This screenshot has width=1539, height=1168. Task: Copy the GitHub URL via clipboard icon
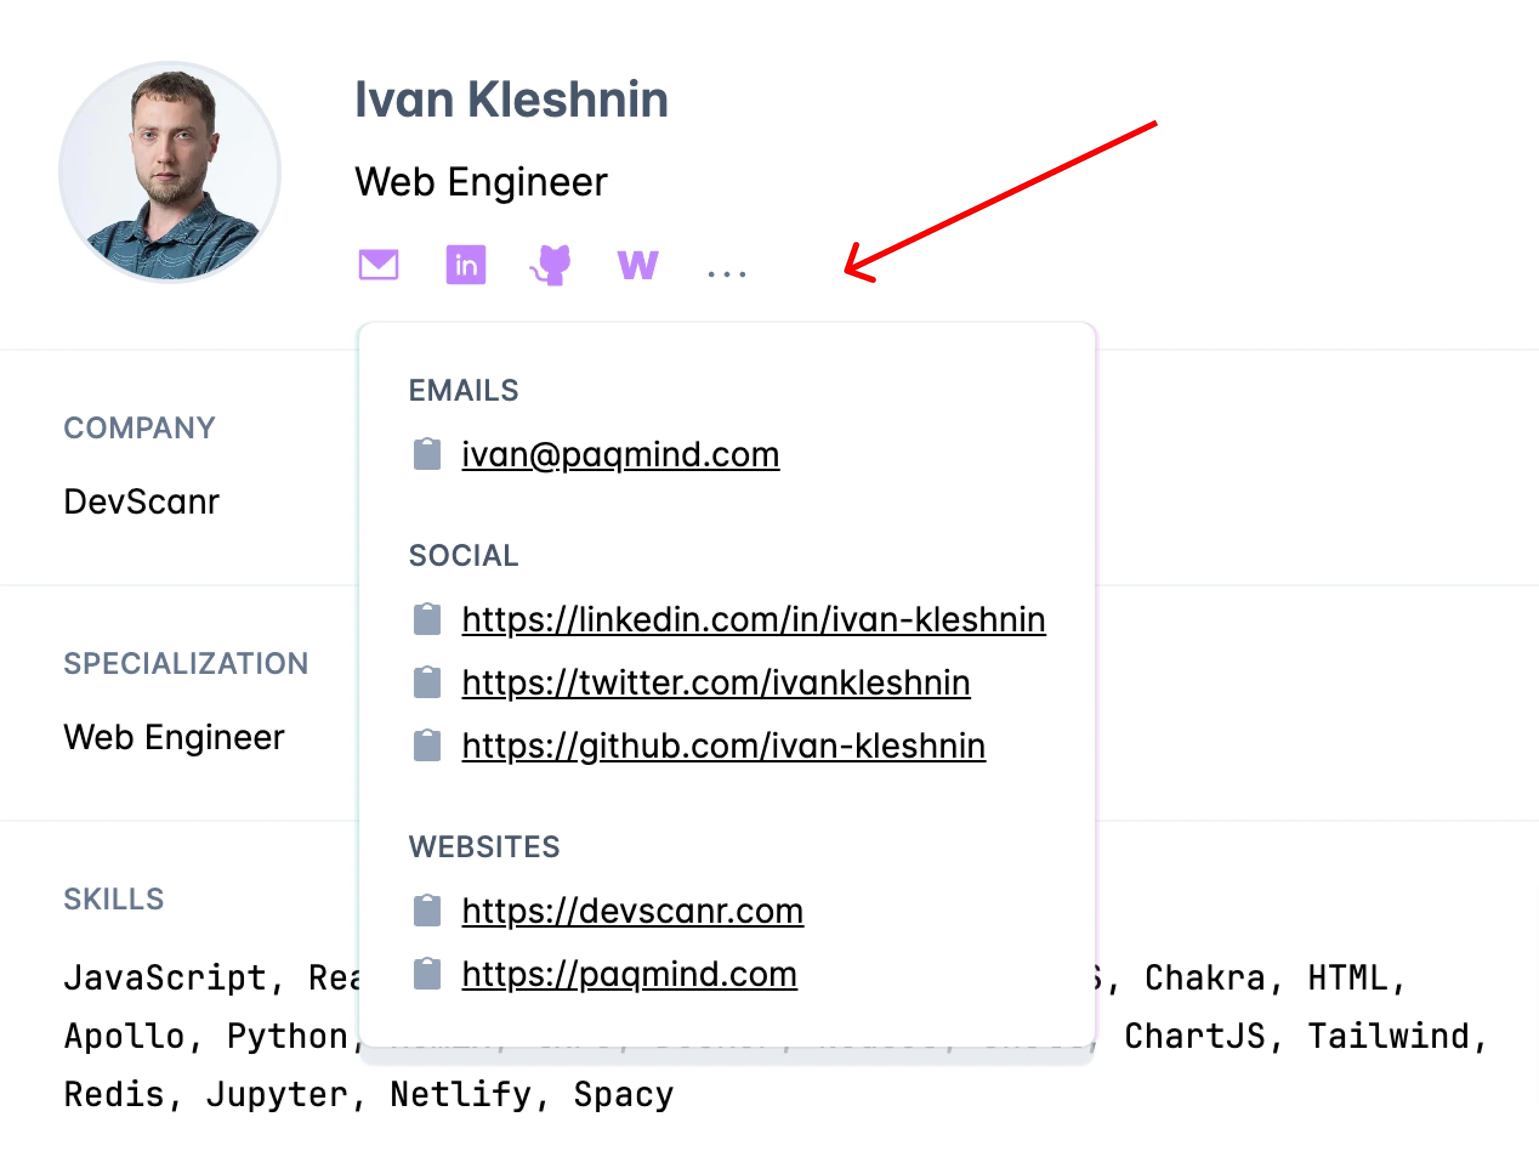pos(427,745)
